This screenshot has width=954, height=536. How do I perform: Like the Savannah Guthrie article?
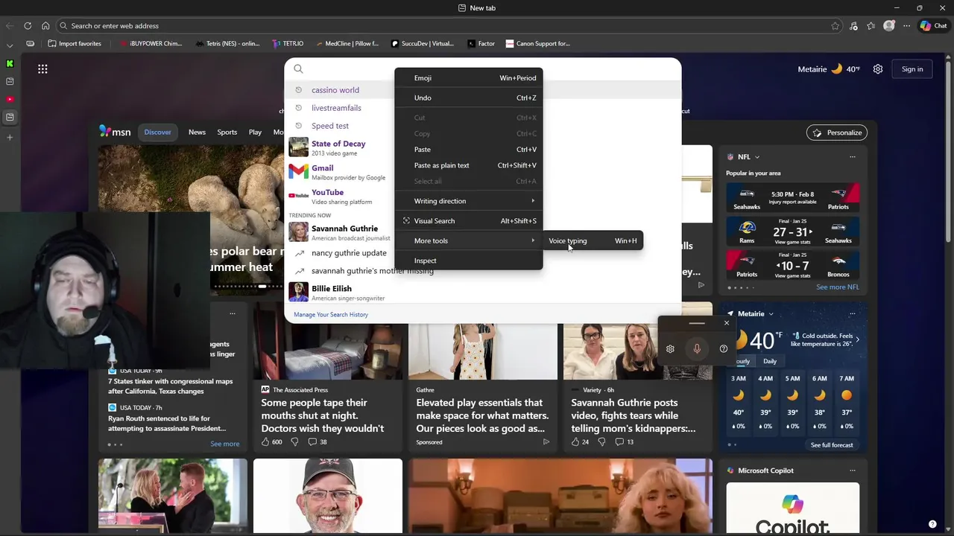point(575,441)
